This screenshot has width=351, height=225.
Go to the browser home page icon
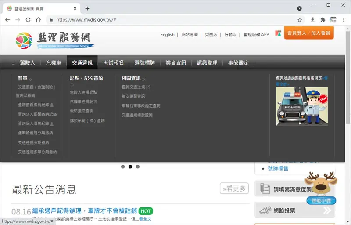(x=39, y=20)
